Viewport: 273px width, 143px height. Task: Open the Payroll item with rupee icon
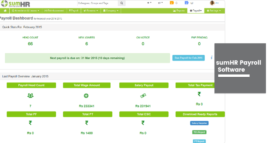[x=74, y=11]
